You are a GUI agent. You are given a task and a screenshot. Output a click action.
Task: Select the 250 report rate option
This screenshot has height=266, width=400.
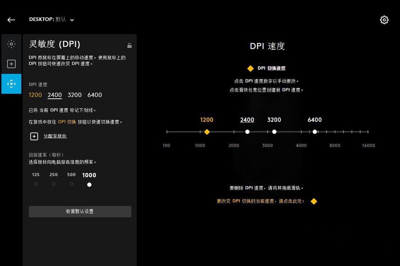[x=54, y=184]
